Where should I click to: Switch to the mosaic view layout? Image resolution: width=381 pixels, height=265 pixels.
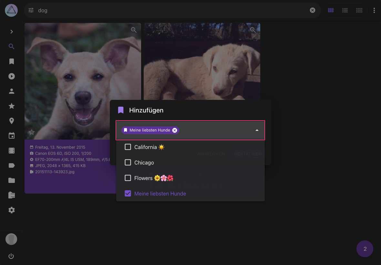tap(359, 10)
